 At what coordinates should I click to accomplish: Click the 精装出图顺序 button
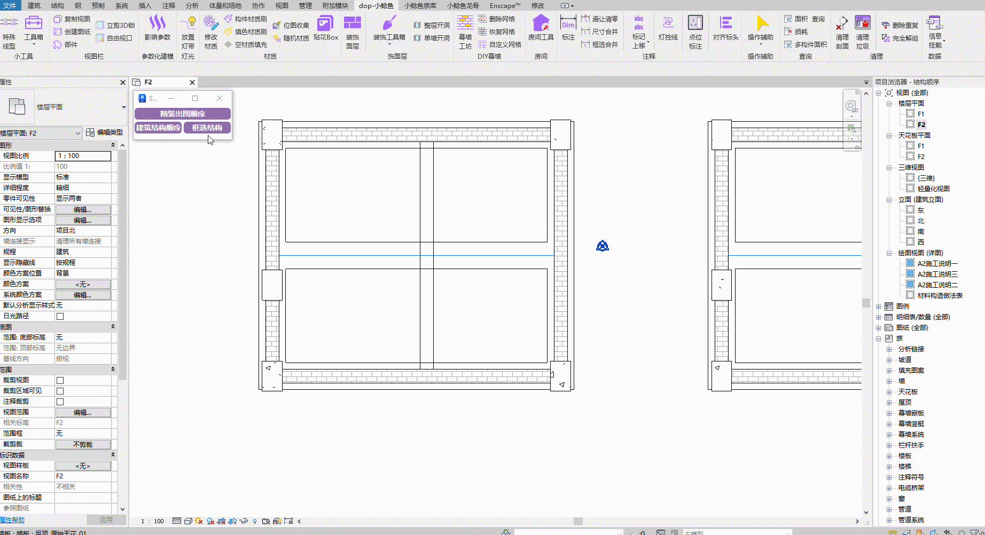click(182, 114)
